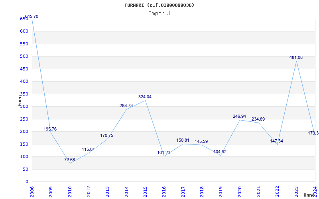Select the 195.76 data label
The height and width of the screenshot is (199, 319).
(x=50, y=129)
